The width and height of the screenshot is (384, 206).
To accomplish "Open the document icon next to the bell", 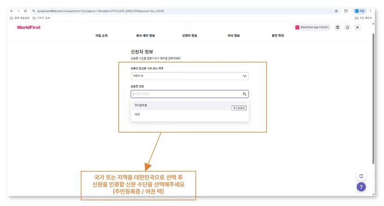I will click(x=338, y=27).
